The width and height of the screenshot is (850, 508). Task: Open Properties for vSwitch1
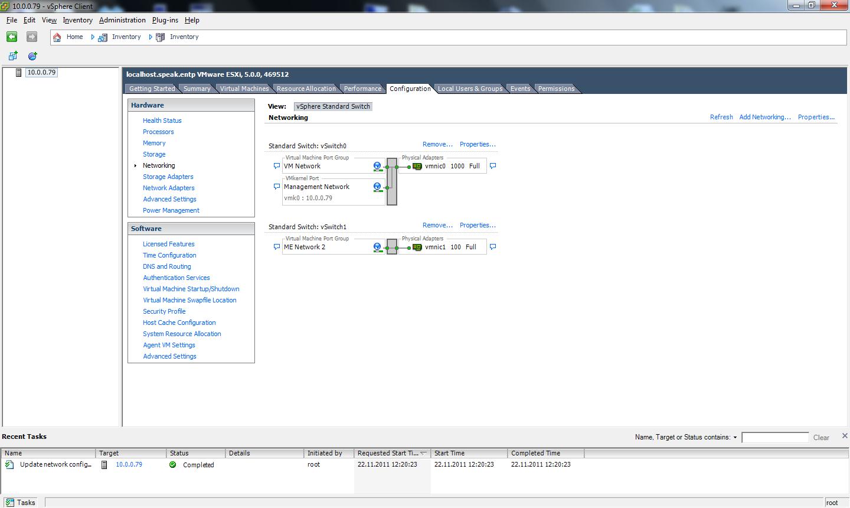(x=478, y=225)
